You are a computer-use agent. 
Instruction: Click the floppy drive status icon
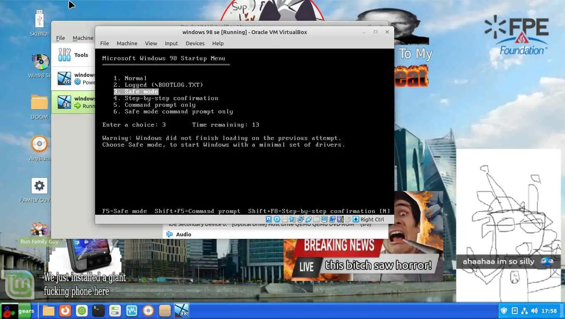click(x=285, y=219)
